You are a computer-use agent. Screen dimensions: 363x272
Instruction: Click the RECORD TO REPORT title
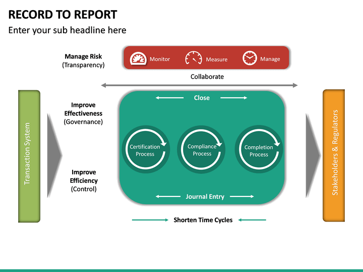[x=63, y=15]
